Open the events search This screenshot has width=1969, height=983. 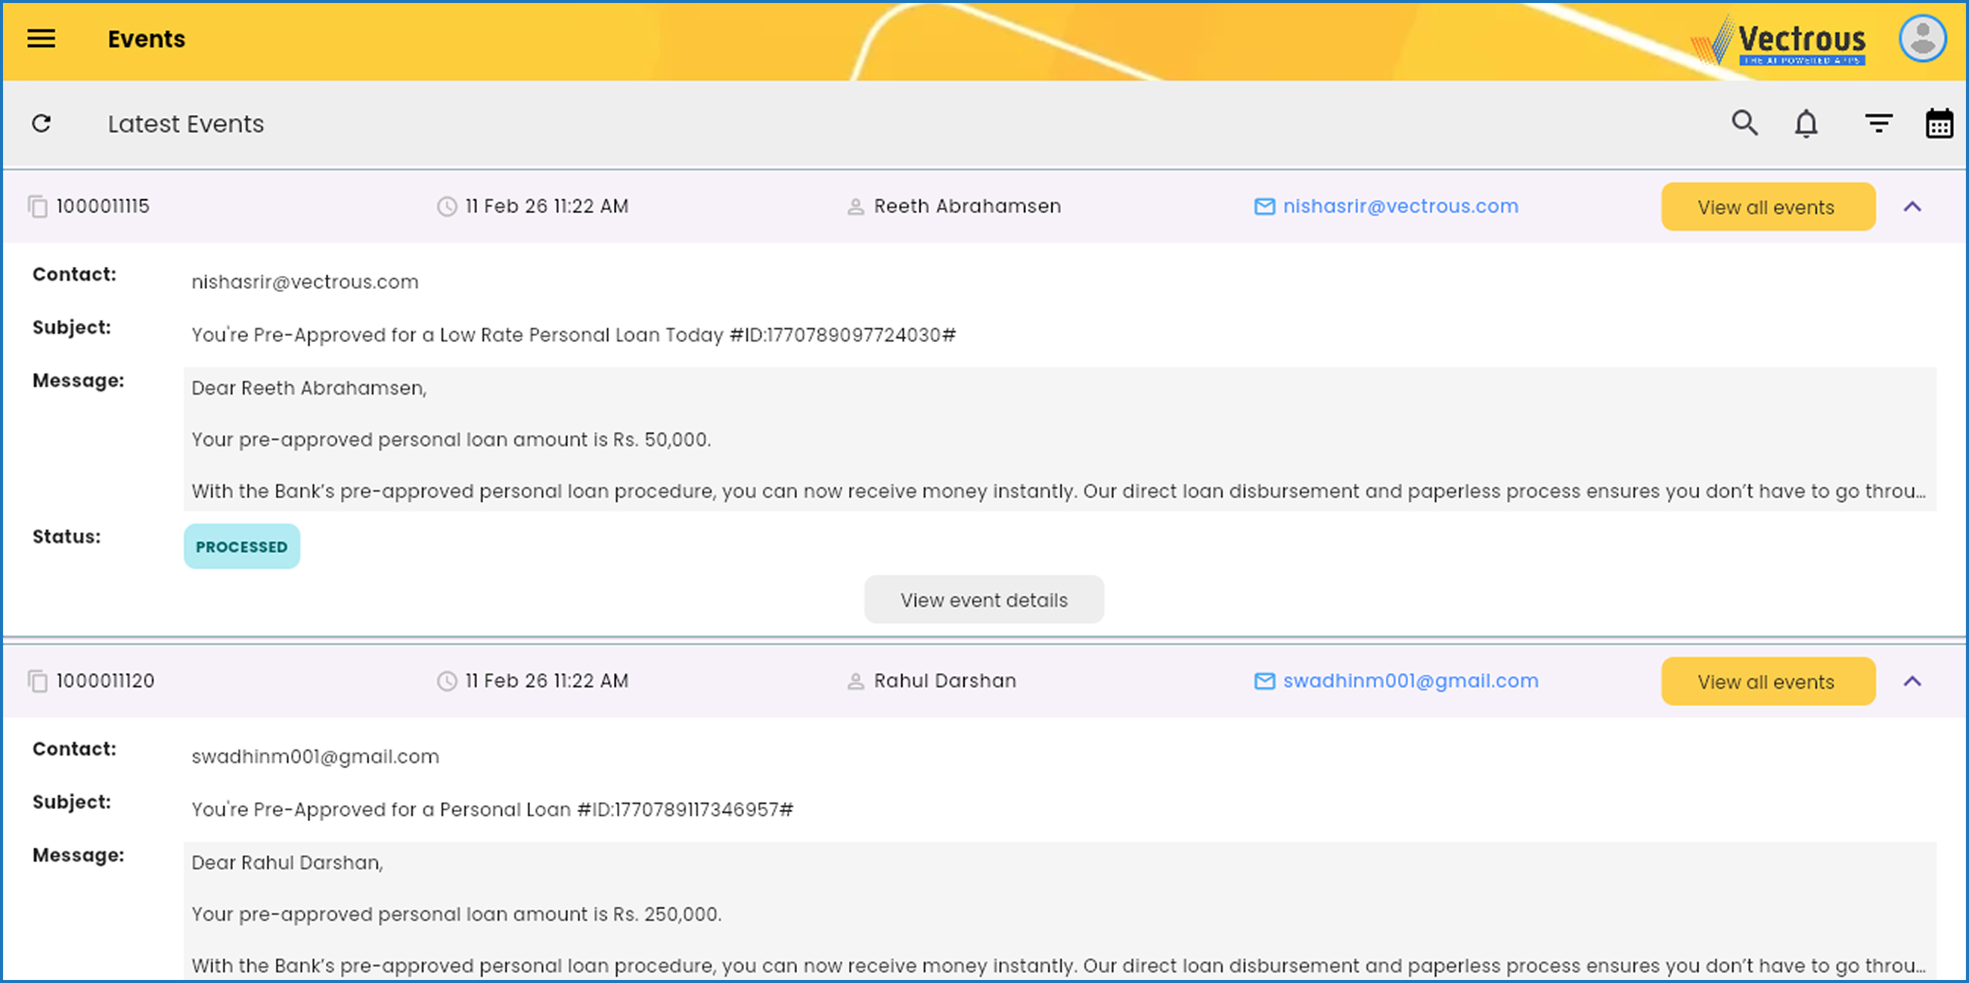pos(1744,123)
